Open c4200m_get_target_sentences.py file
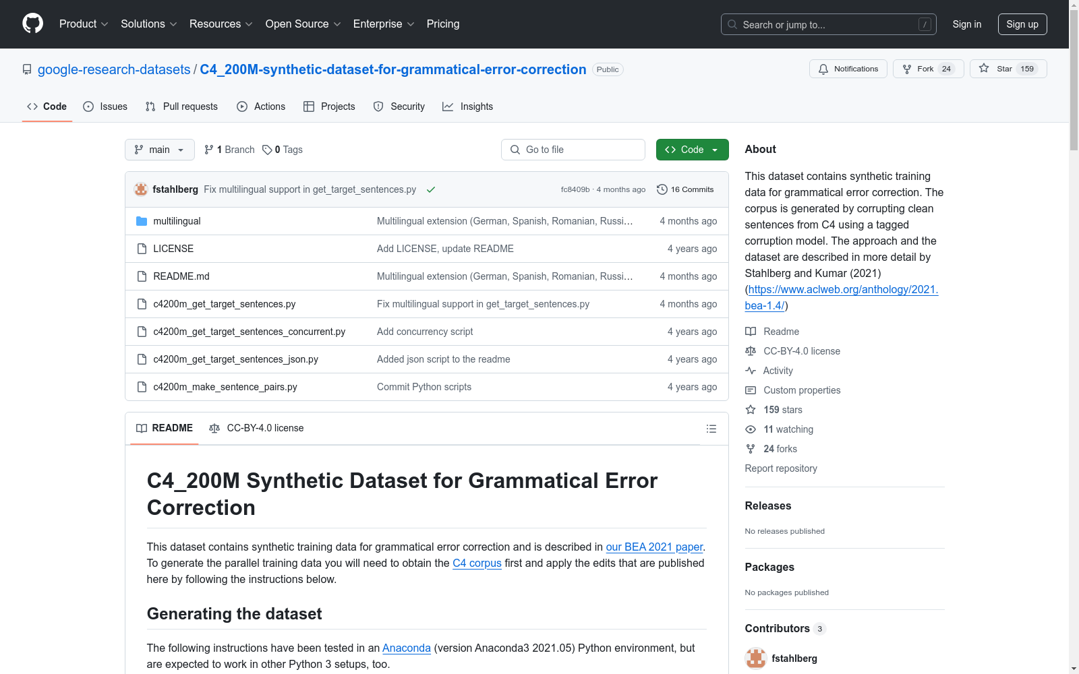The image size is (1079, 674). (225, 304)
